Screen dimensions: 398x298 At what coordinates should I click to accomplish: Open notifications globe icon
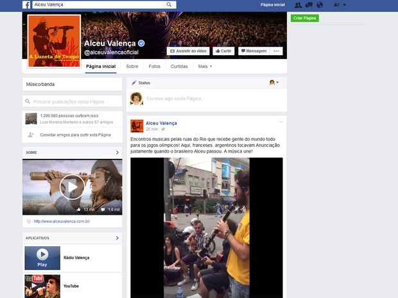[320, 5]
